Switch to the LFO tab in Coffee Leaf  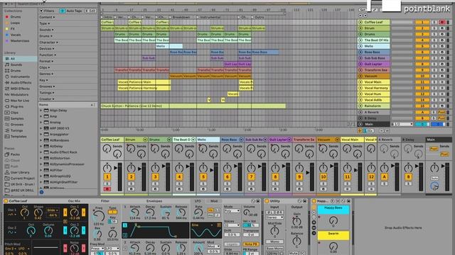(198, 201)
